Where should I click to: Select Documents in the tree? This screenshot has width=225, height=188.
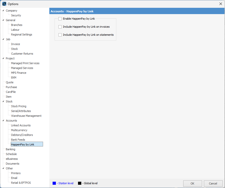tap(13, 164)
